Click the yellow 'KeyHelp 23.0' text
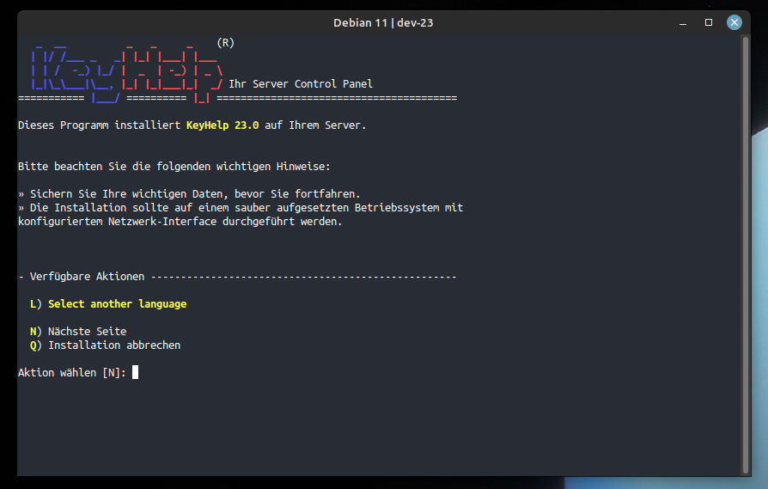Image resolution: width=768 pixels, height=489 pixels. [222, 125]
